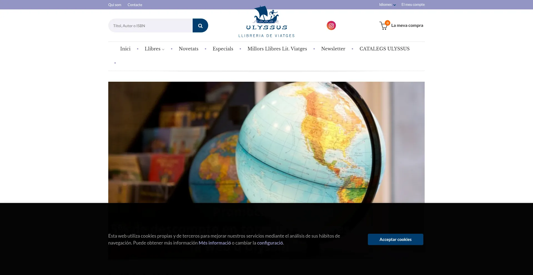Open the Novetats menu item

pos(188,49)
